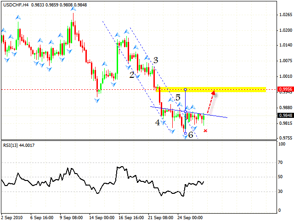The image size is (294, 221).
Task: Click the middle handle on blue vertical line
Action: pos(186,111)
